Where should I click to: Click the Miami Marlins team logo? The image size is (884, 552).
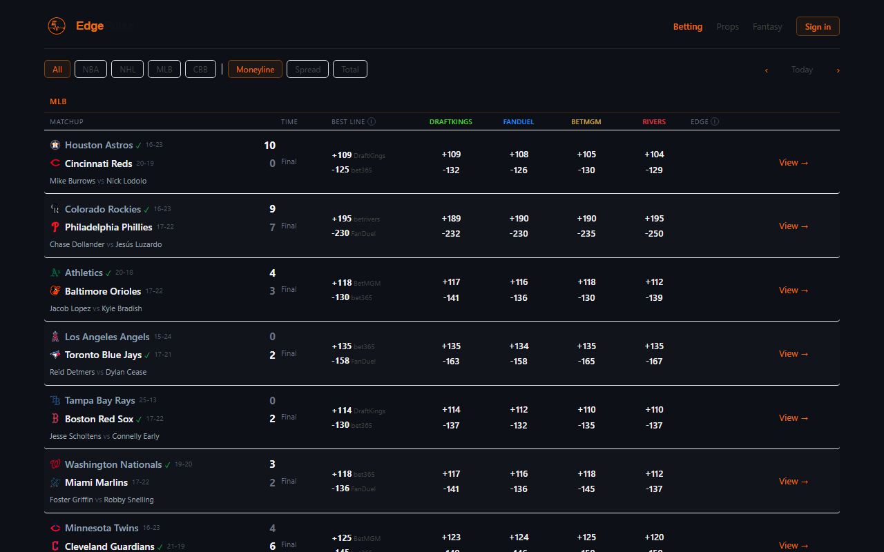55,482
